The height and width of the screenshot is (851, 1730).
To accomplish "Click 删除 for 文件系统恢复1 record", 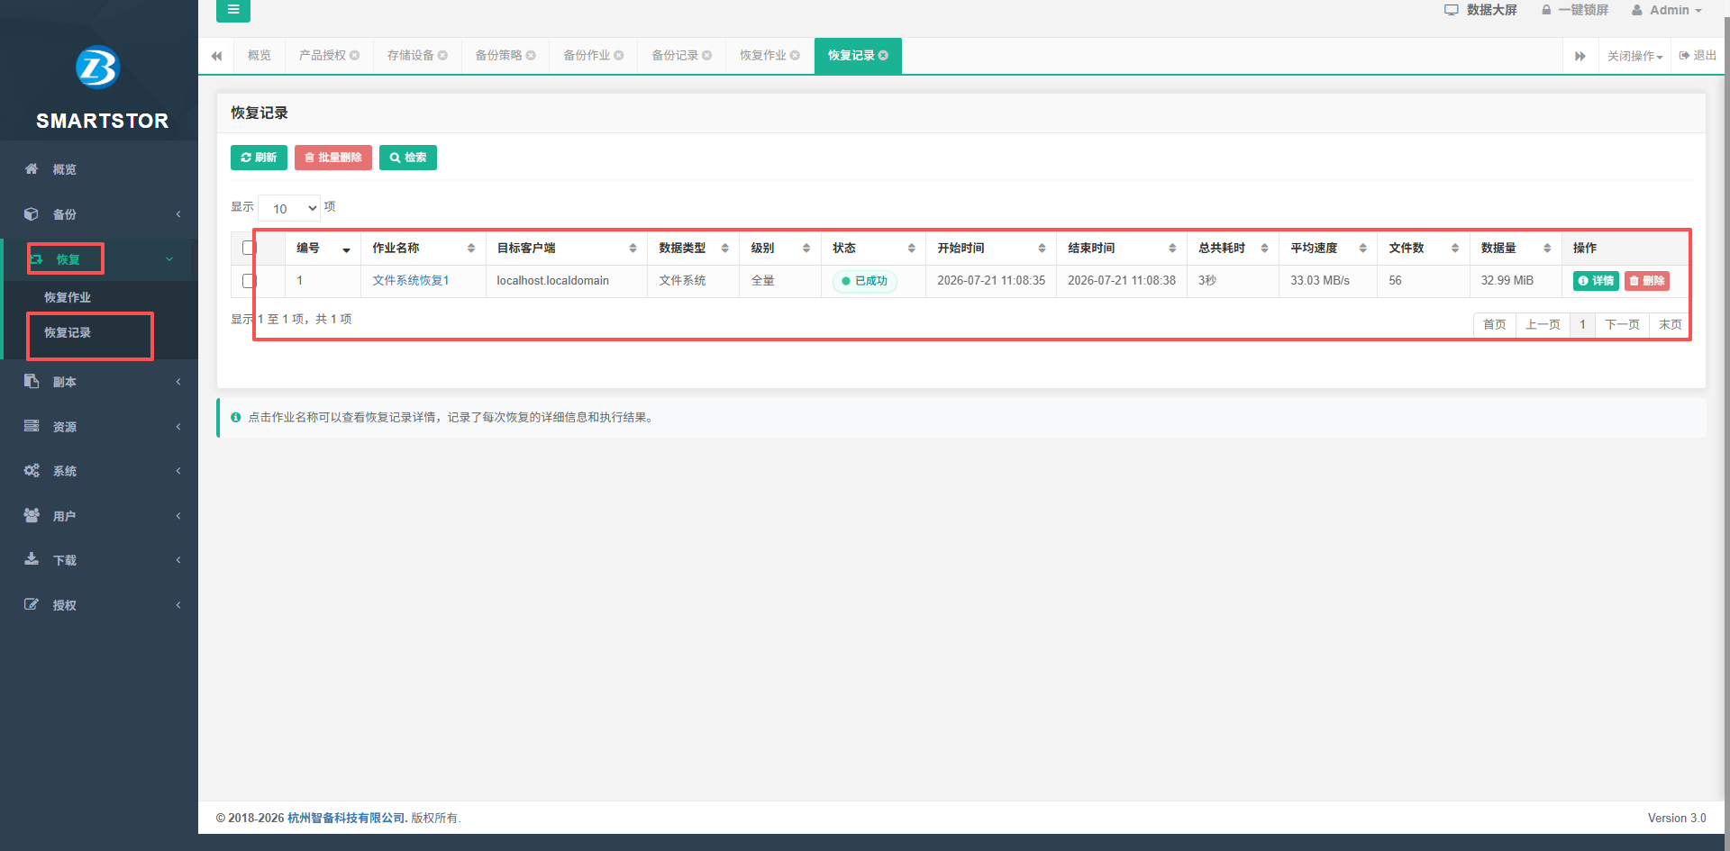I will pos(1647,281).
